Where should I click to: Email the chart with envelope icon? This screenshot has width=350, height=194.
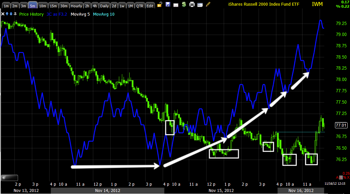(176, 5)
